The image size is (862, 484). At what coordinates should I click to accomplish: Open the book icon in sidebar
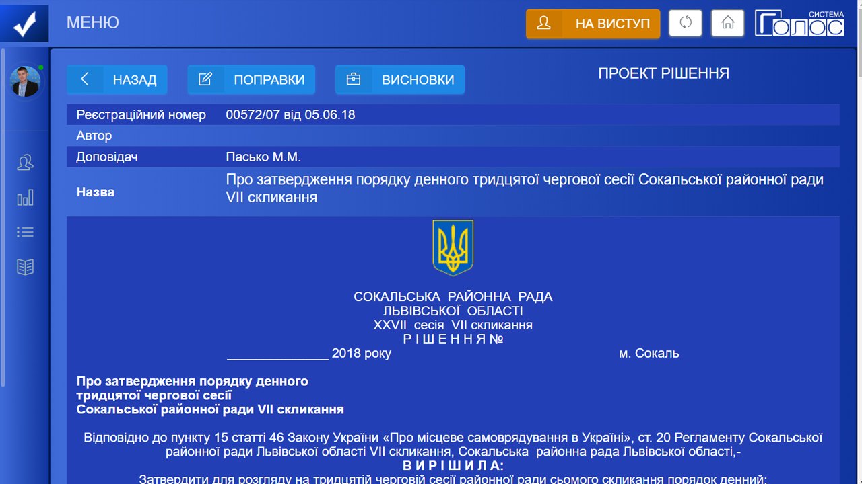[x=25, y=267]
